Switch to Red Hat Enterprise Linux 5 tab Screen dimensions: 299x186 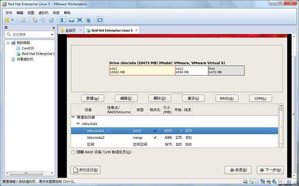[112, 30]
